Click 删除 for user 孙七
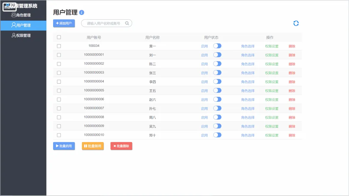Screen dimensions: 349x196 pyautogui.click(x=292, y=108)
